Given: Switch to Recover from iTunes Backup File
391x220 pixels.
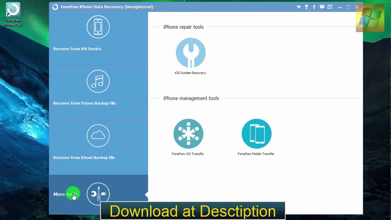Looking at the screenshot, I should (x=99, y=93).
